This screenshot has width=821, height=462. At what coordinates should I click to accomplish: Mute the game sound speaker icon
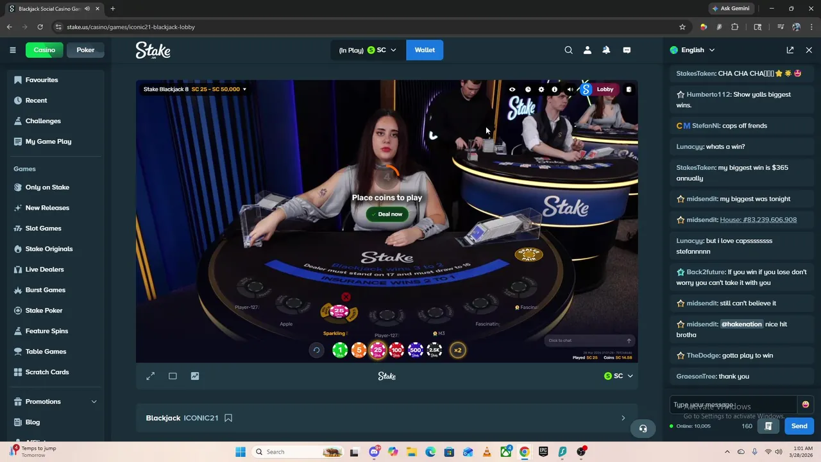pos(570,90)
